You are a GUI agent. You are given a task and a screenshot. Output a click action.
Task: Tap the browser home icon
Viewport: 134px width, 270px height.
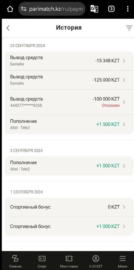coord(10,9)
